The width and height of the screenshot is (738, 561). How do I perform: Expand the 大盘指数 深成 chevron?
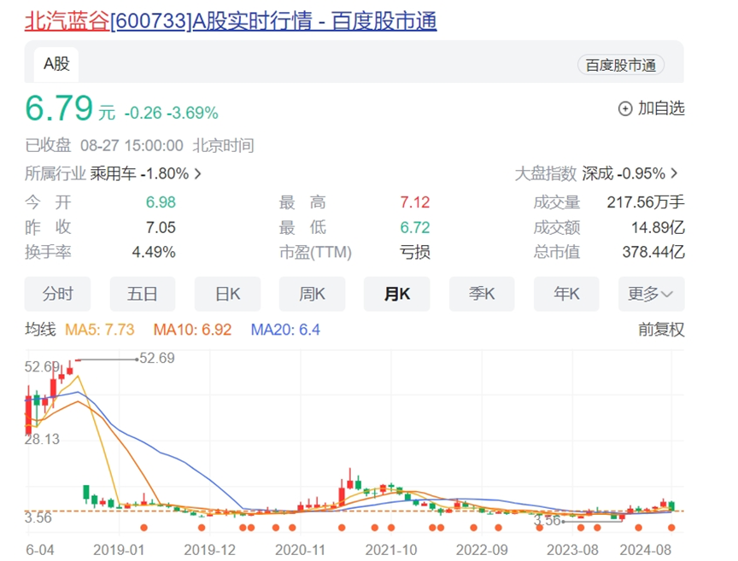pos(675,173)
